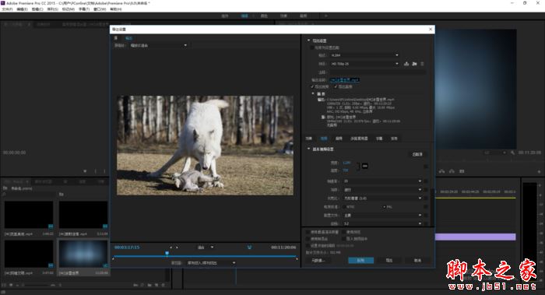The height and width of the screenshot is (295, 545).
Task: Click the blue width value 1280
Action: pos(346,163)
